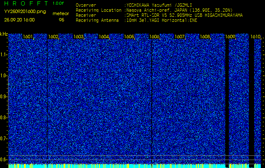Viewport: 265px width, 168px height.
Task: Select the version label 1.0.0f
Action: [58, 3]
